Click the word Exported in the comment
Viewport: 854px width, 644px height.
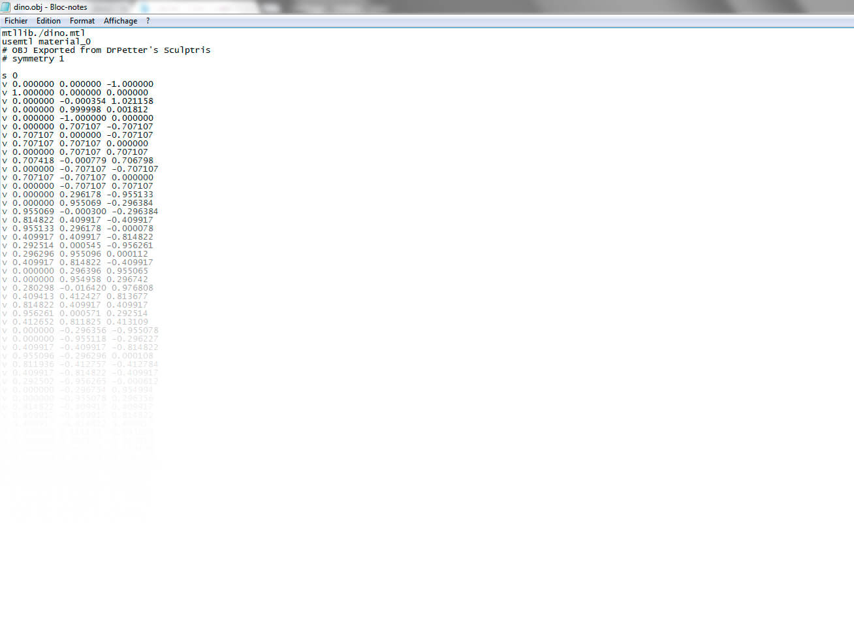pyautogui.click(x=54, y=50)
